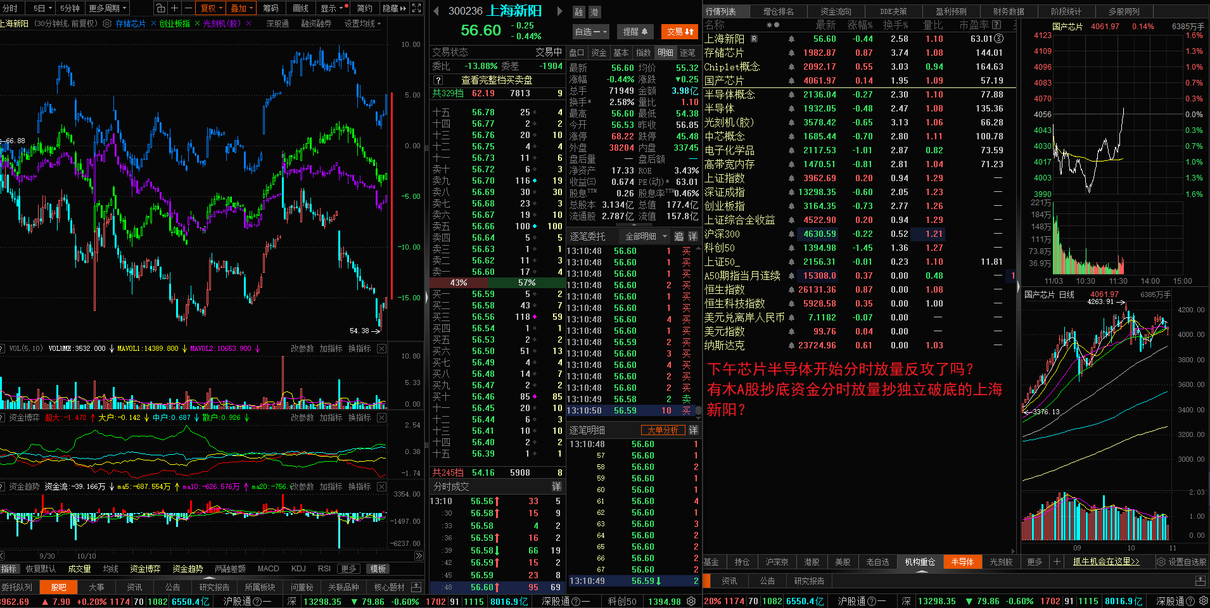Toggle RSI indicator
The width and height of the screenshot is (1210, 608).
[x=324, y=569]
